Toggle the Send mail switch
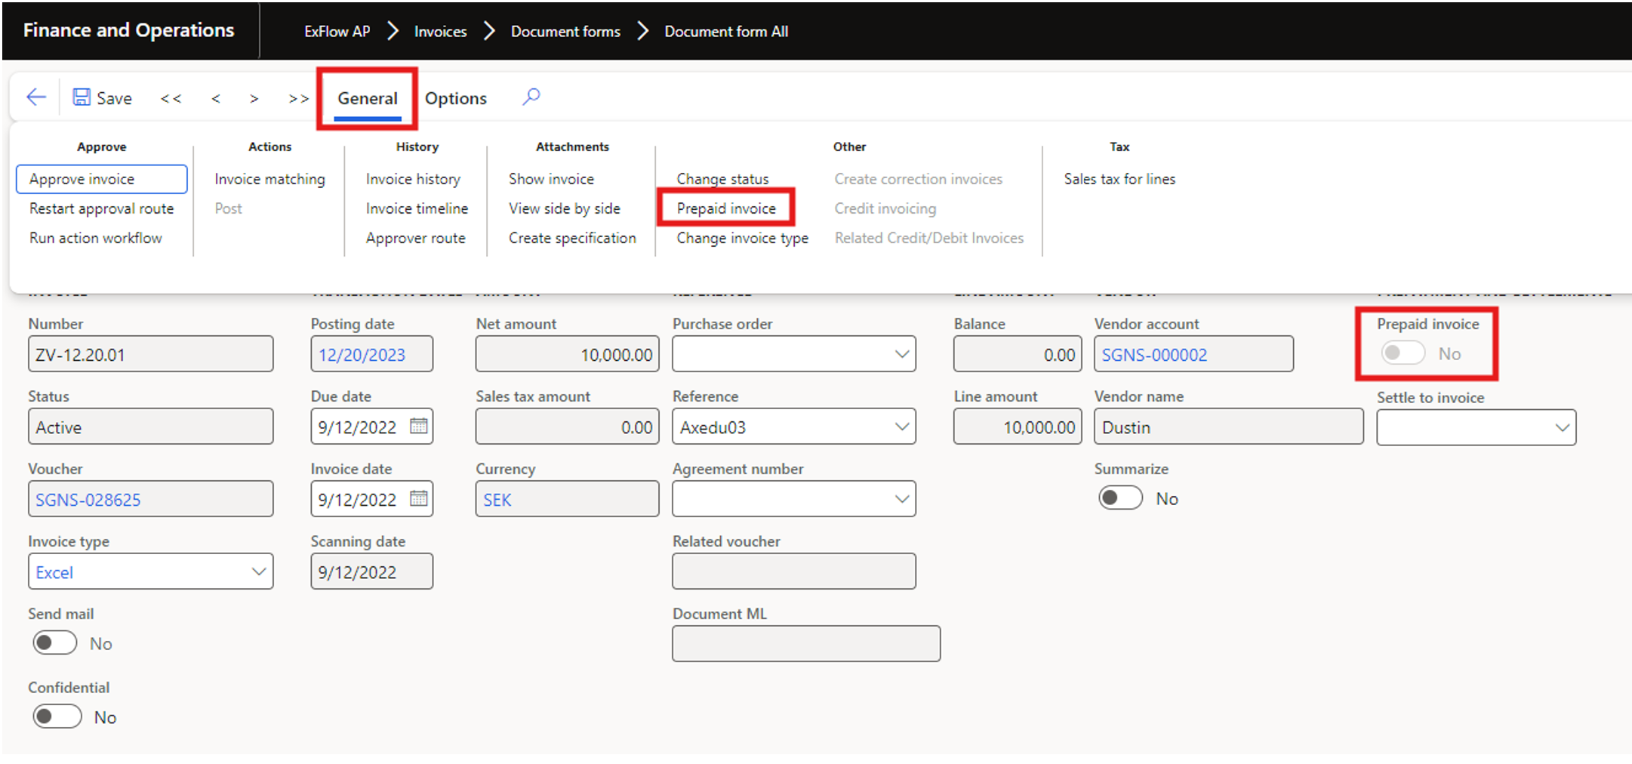This screenshot has width=1632, height=764. point(55,643)
